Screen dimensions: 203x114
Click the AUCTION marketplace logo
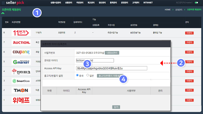21,42
